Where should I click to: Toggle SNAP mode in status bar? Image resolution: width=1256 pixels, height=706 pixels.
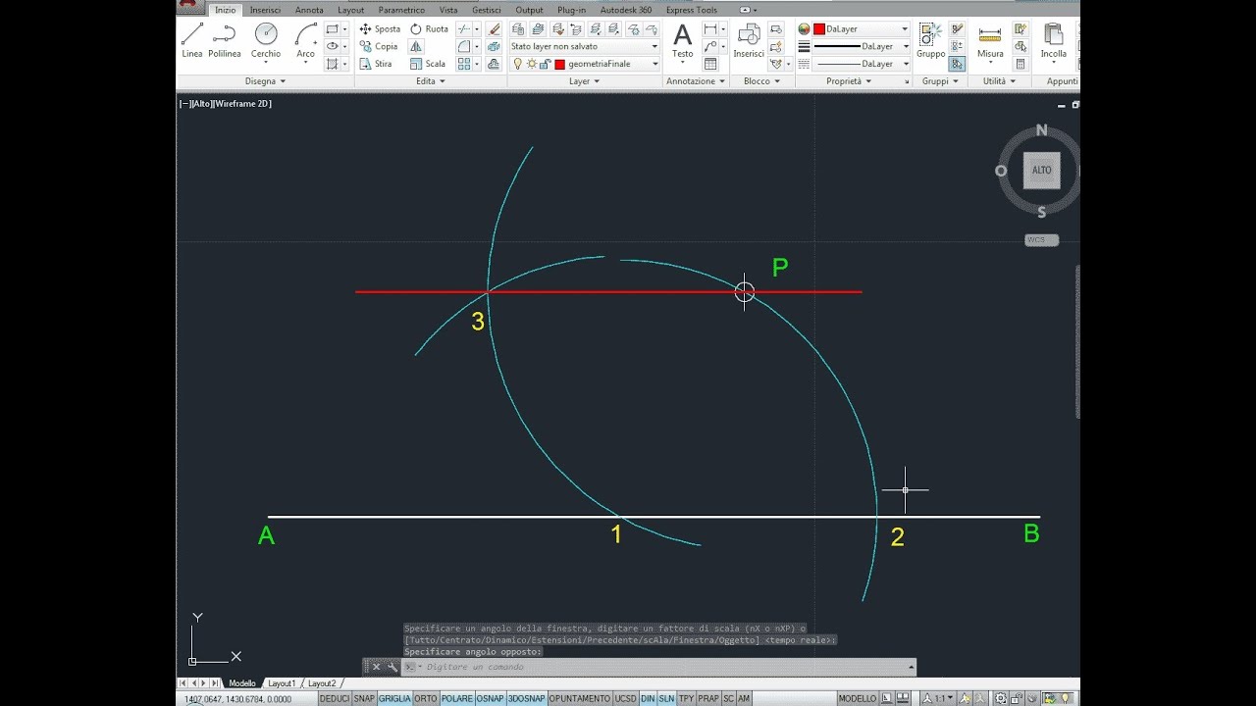coord(364,698)
